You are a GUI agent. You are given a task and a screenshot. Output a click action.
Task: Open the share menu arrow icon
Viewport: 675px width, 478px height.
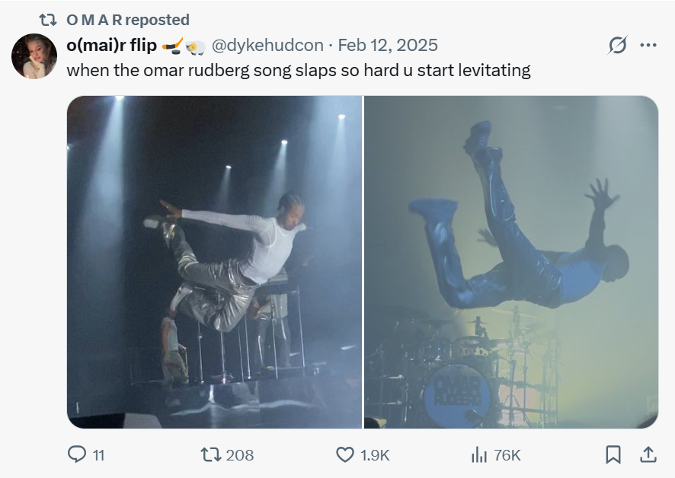click(x=648, y=454)
